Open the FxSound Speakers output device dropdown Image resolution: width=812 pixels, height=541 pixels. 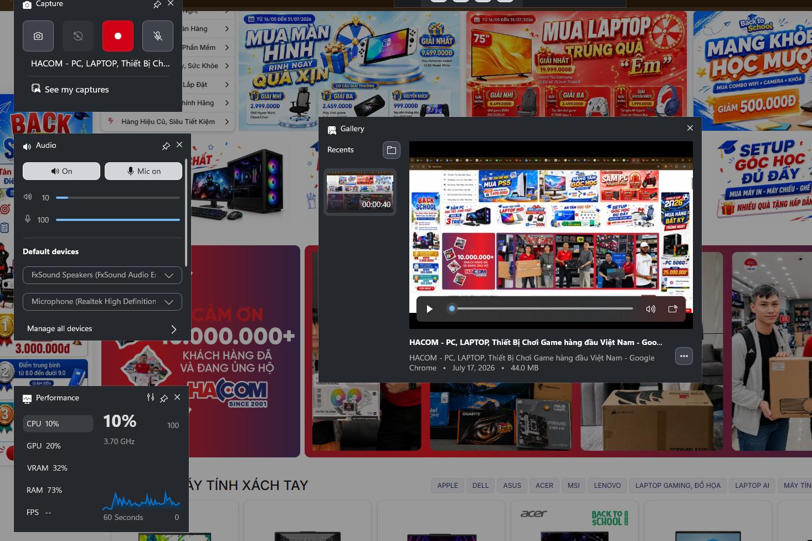tap(102, 275)
